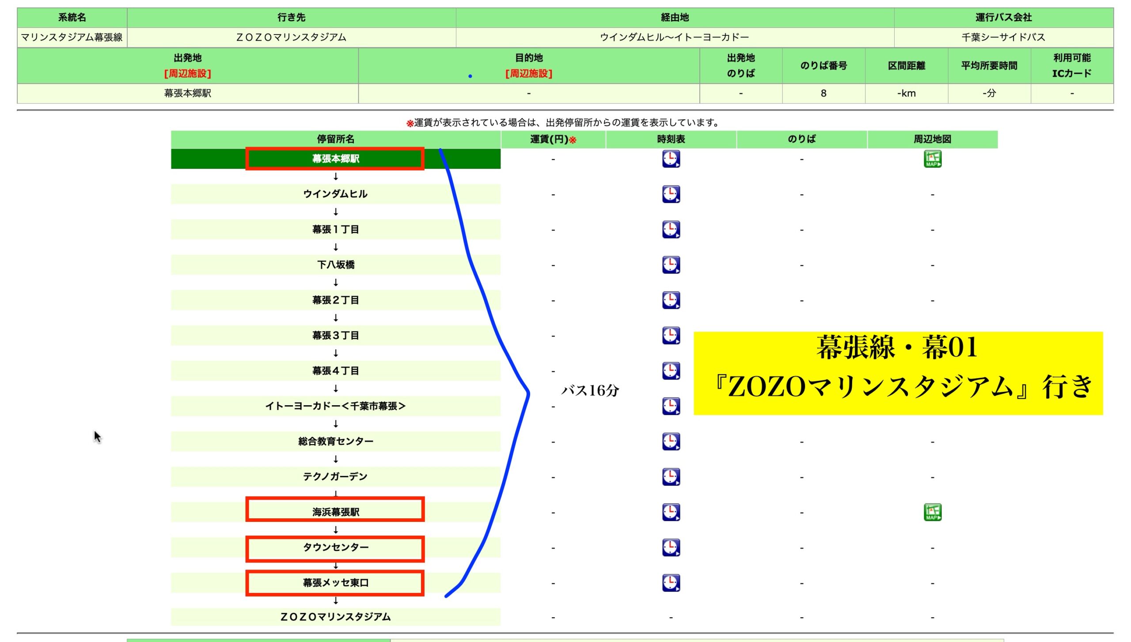Click the 運賃(円) column header

coord(553,139)
